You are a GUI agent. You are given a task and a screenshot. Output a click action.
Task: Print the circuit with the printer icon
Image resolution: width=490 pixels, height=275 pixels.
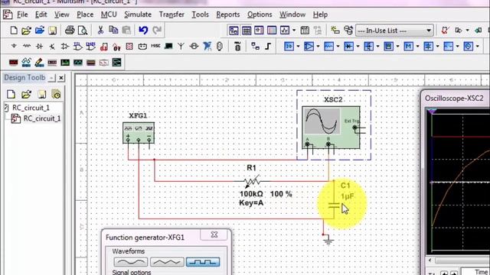tap(70, 31)
